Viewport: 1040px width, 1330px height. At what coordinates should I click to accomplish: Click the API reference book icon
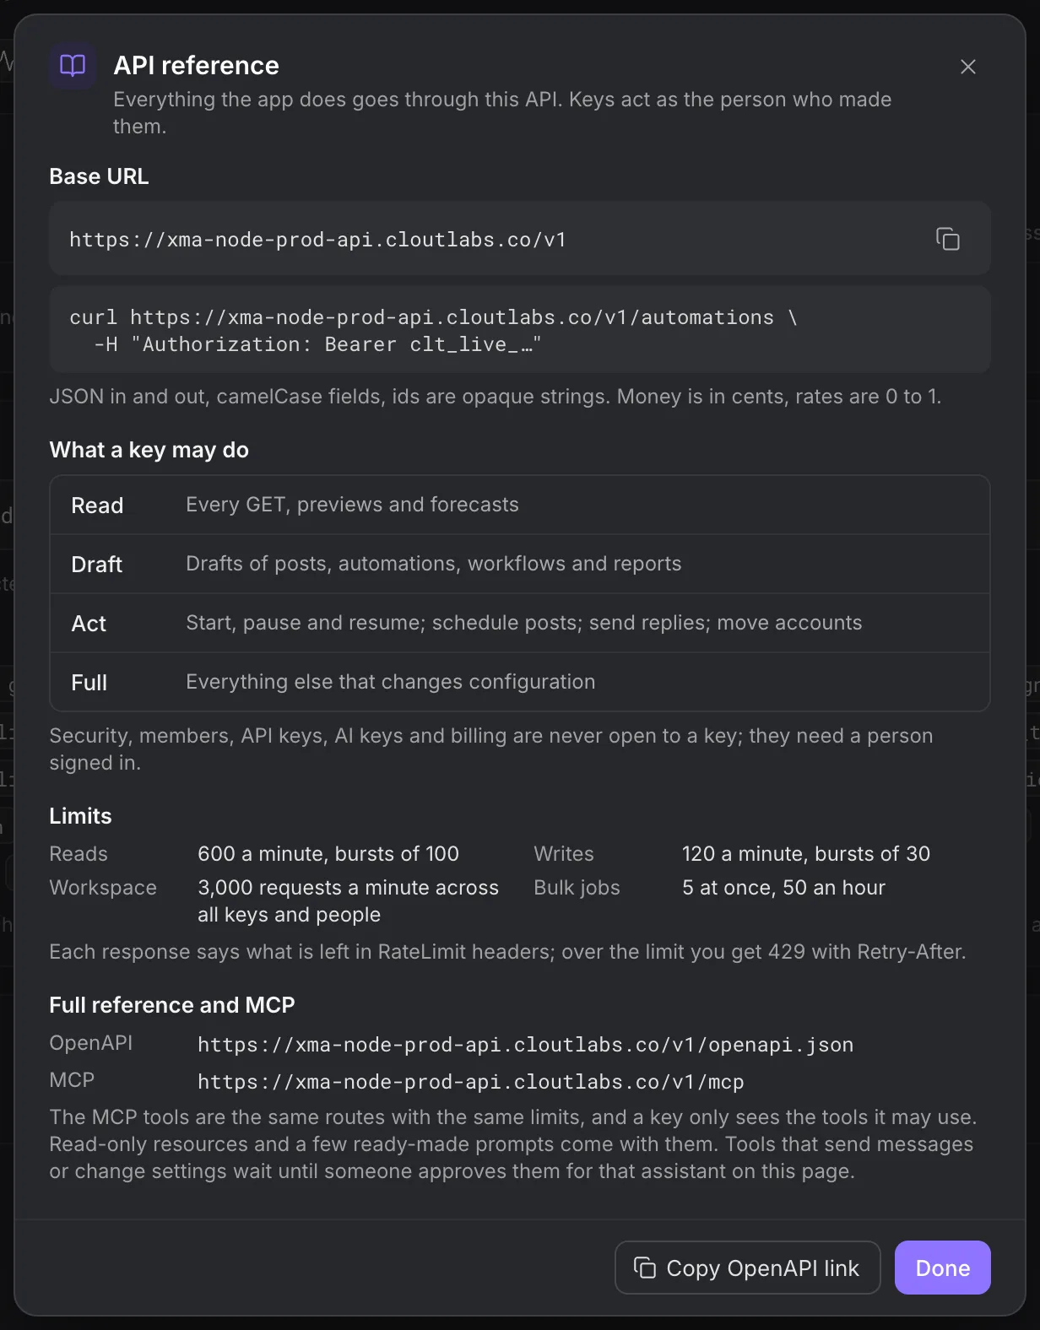pyautogui.click(x=73, y=66)
